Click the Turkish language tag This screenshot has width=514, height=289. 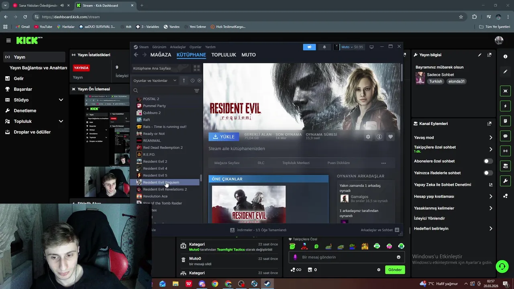(435, 81)
